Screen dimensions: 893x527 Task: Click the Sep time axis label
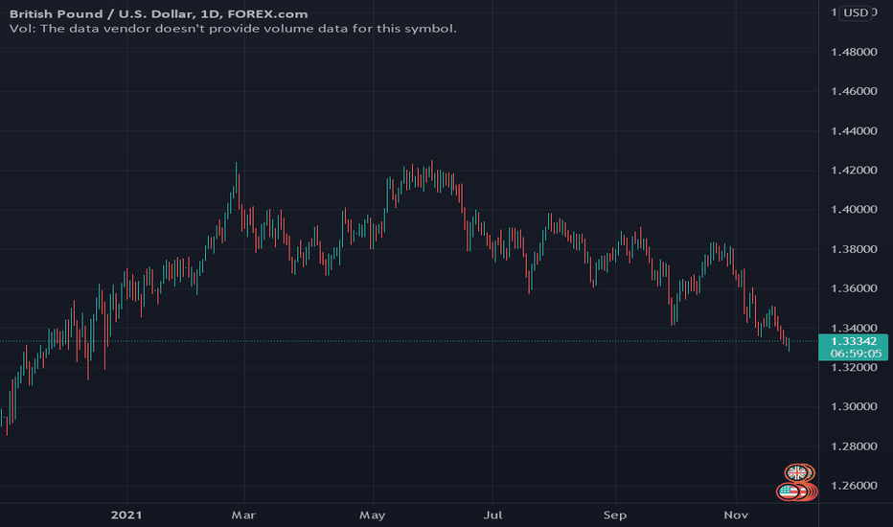pyautogui.click(x=614, y=516)
